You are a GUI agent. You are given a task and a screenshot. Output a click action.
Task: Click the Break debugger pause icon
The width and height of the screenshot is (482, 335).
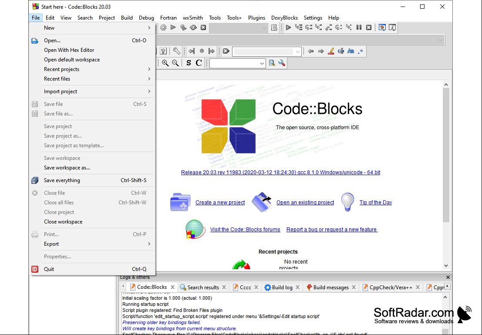[x=359, y=28]
